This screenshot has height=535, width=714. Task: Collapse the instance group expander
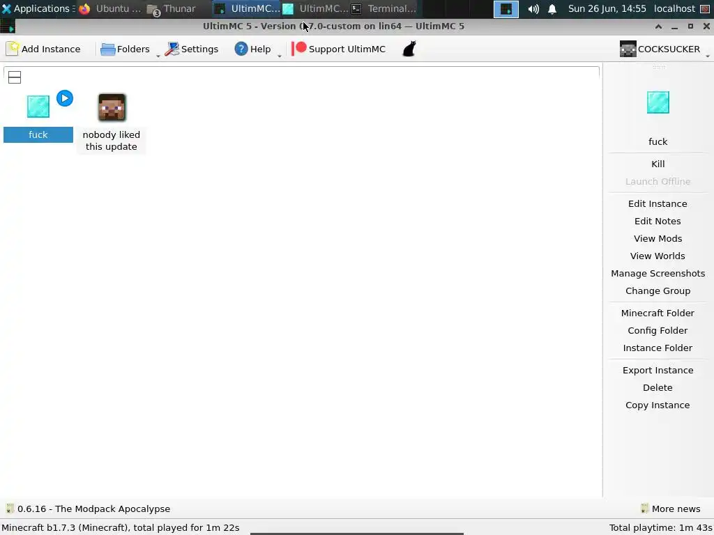coord(15,77)
